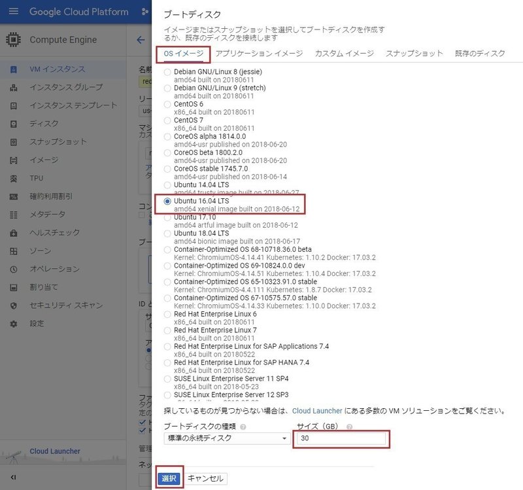Switch to the スナップショット tab

(x=414, y=54)
